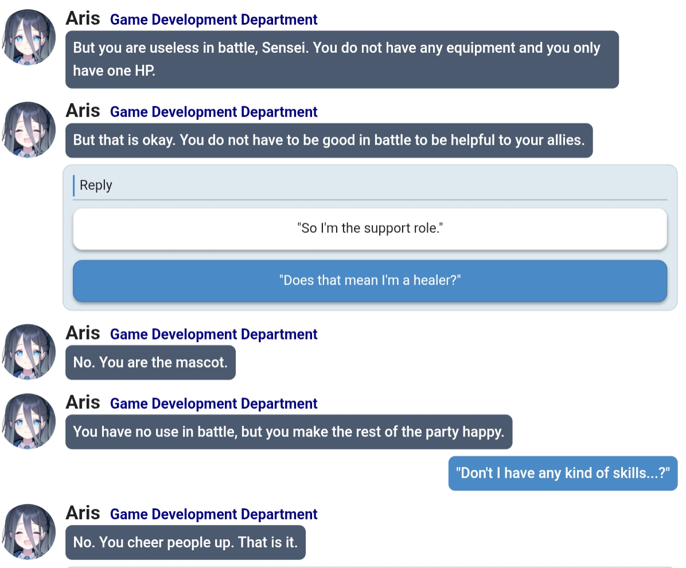Screen dimensions: 686x568
Task: Click "Game Development Department" above "no use in battle"
Action: [213, 403]
